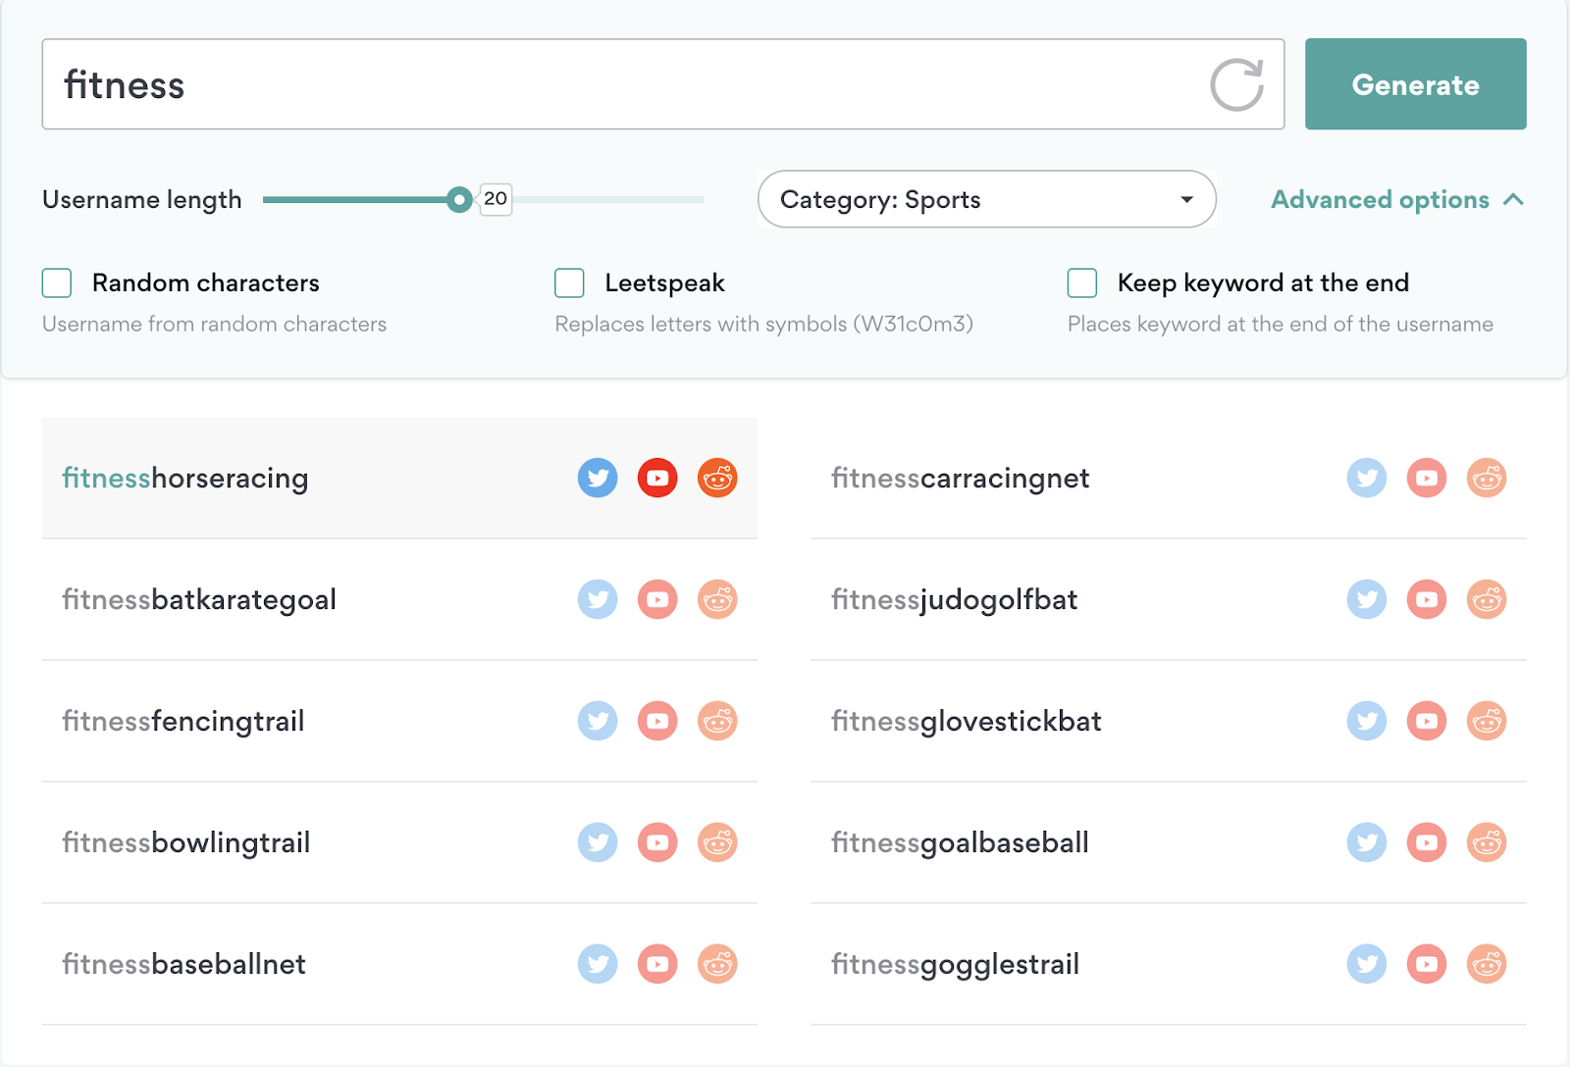Click the Username length slider handle
The width and height of the screenshot is (1570, 1067).
click(458, 200)
